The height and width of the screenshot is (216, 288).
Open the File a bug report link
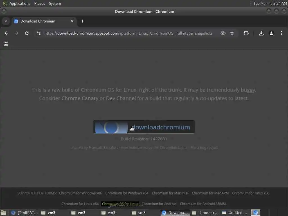tap(204, 147)
